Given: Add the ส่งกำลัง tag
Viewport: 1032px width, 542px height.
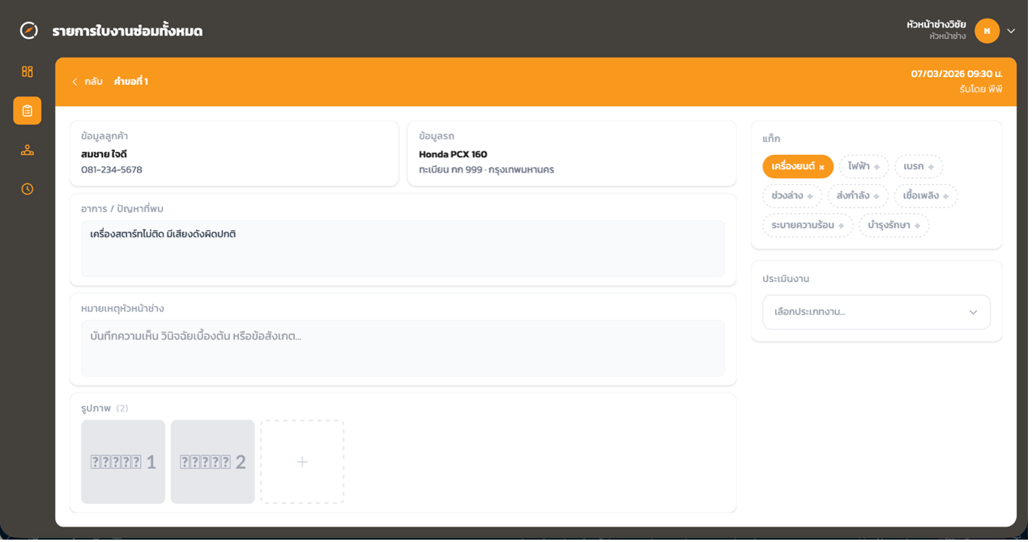Looking at the screenshot, I should pos(862,196).
